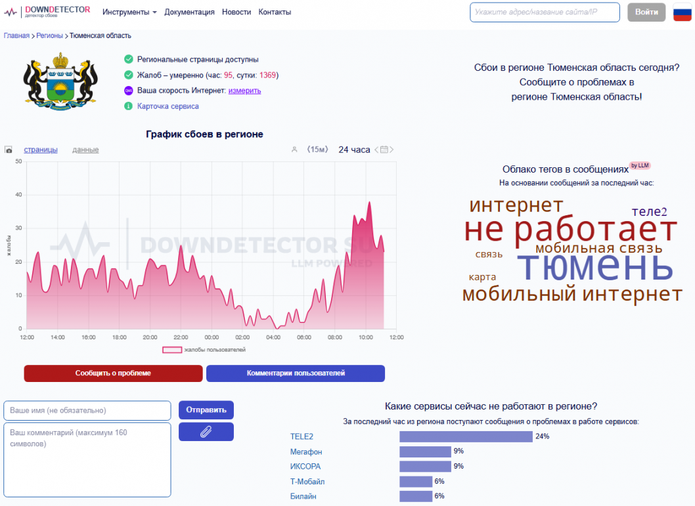The width and height of the screenshot is (695, 506).
Task: Click the calendar icon beside 24 часа
Action: coord(384,150)
